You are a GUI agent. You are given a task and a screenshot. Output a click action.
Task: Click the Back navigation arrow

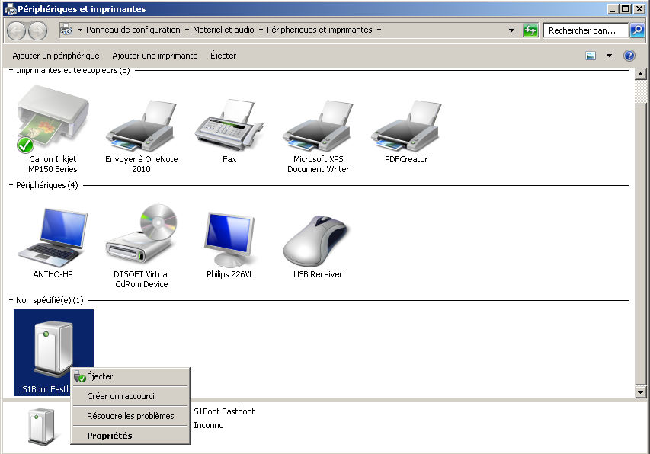(17, 30)
